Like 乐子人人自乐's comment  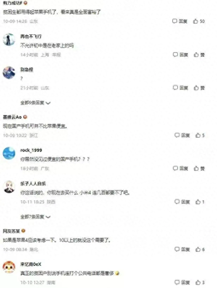click(200, 202)
